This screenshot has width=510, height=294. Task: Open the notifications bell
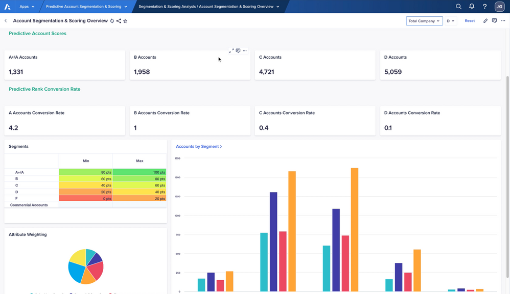click(x=472, y=7)
